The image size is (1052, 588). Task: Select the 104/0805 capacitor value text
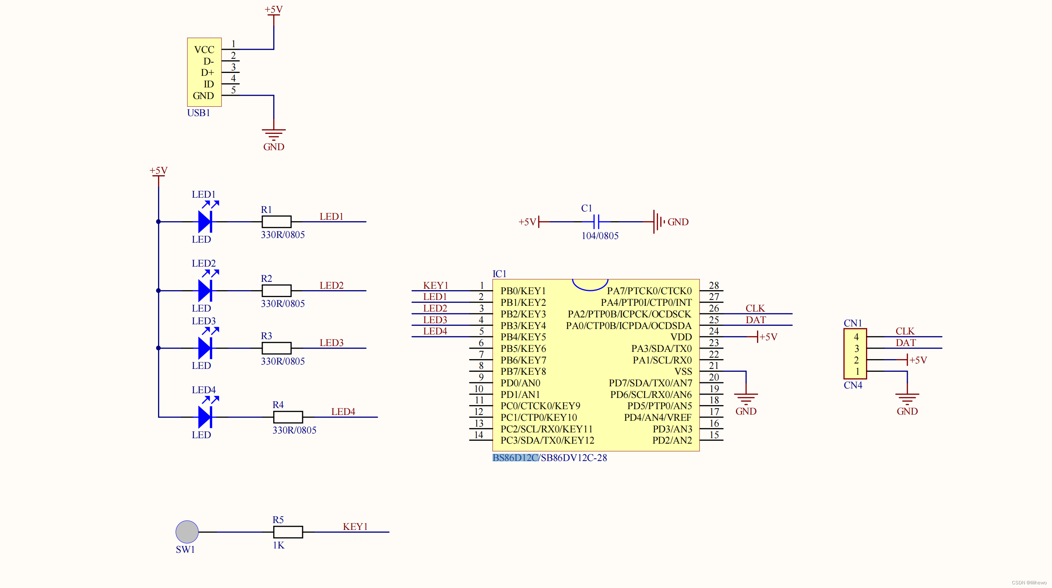(x=599, y=236)
